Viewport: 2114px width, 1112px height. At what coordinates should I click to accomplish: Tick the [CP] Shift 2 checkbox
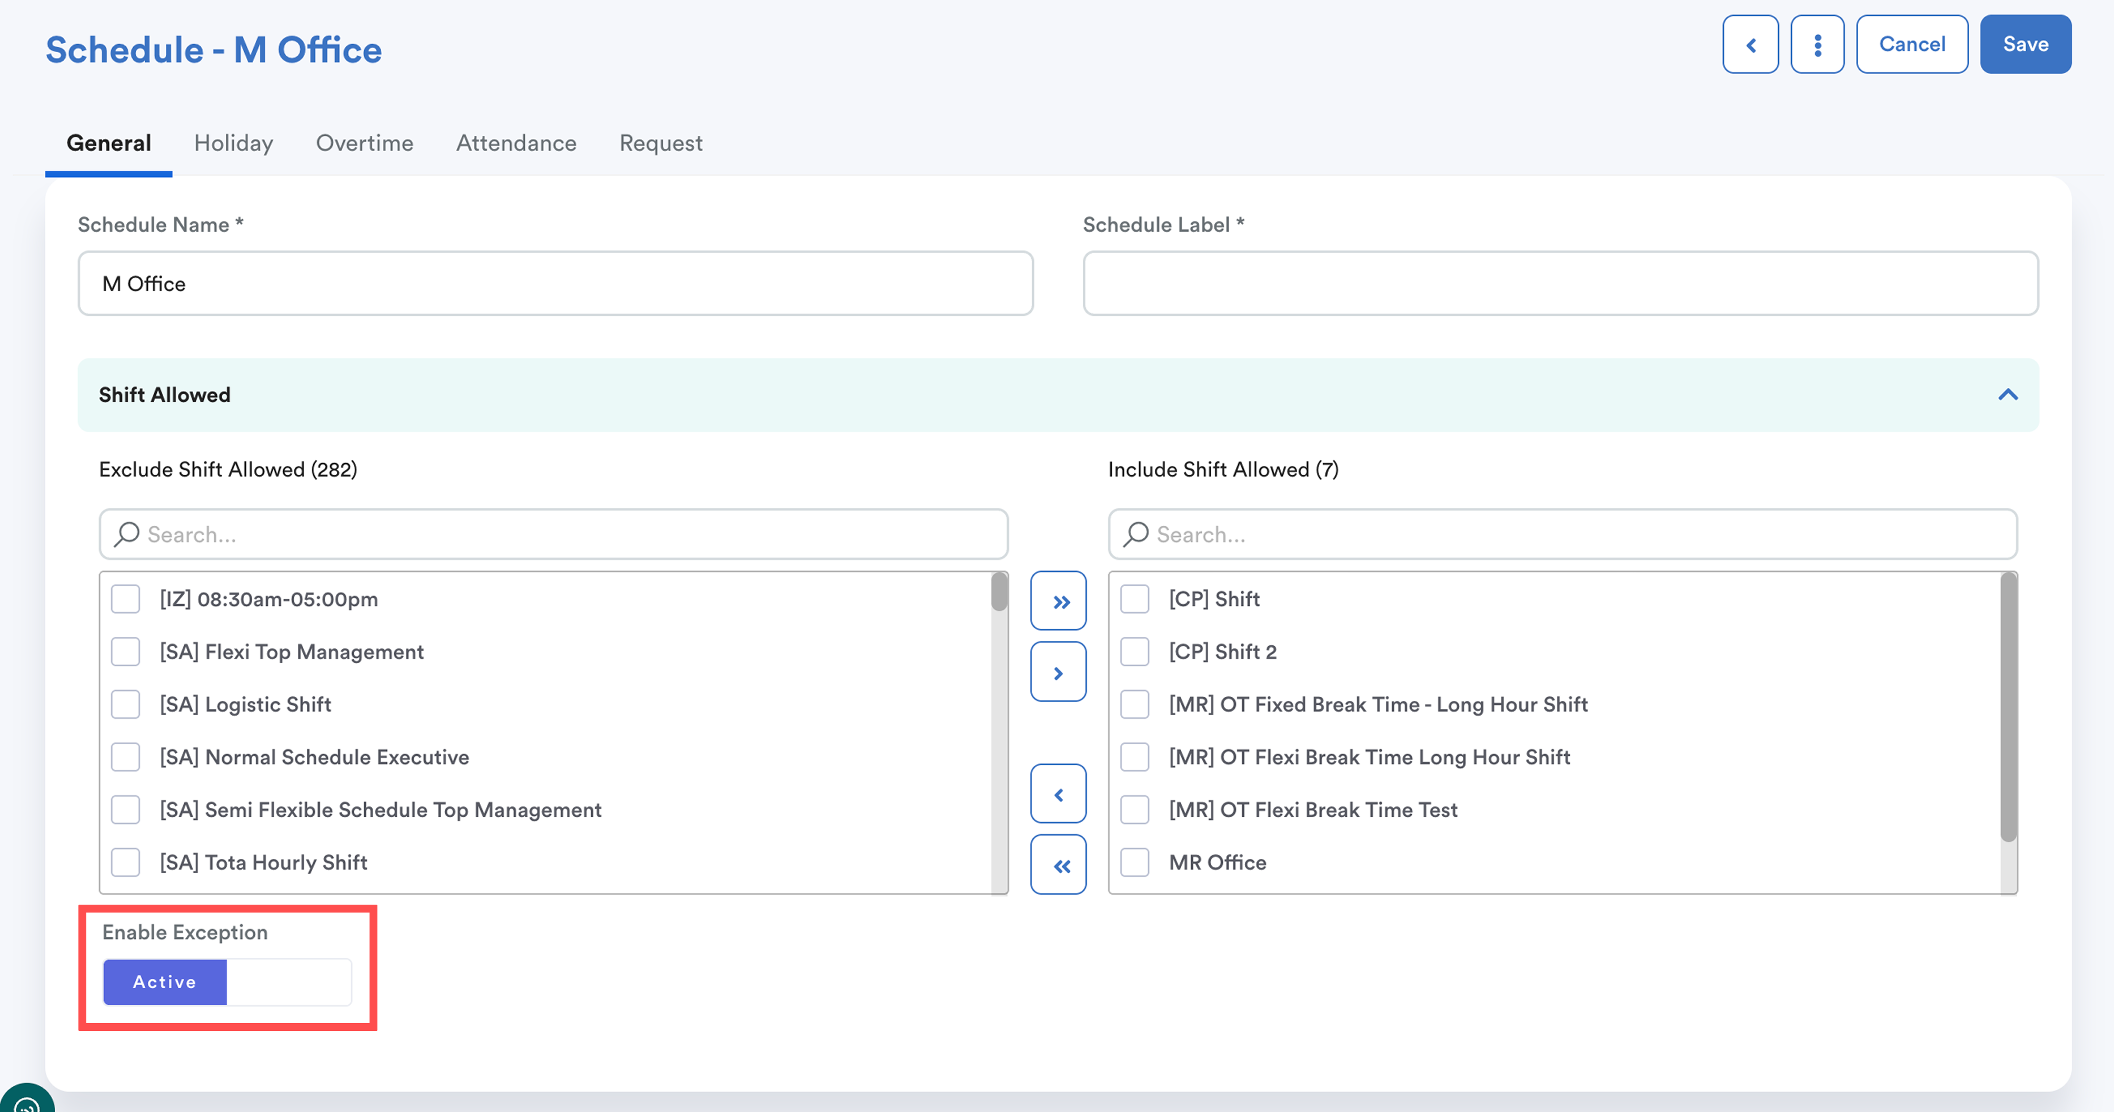pyautogui.click(x=1134, y=652)
